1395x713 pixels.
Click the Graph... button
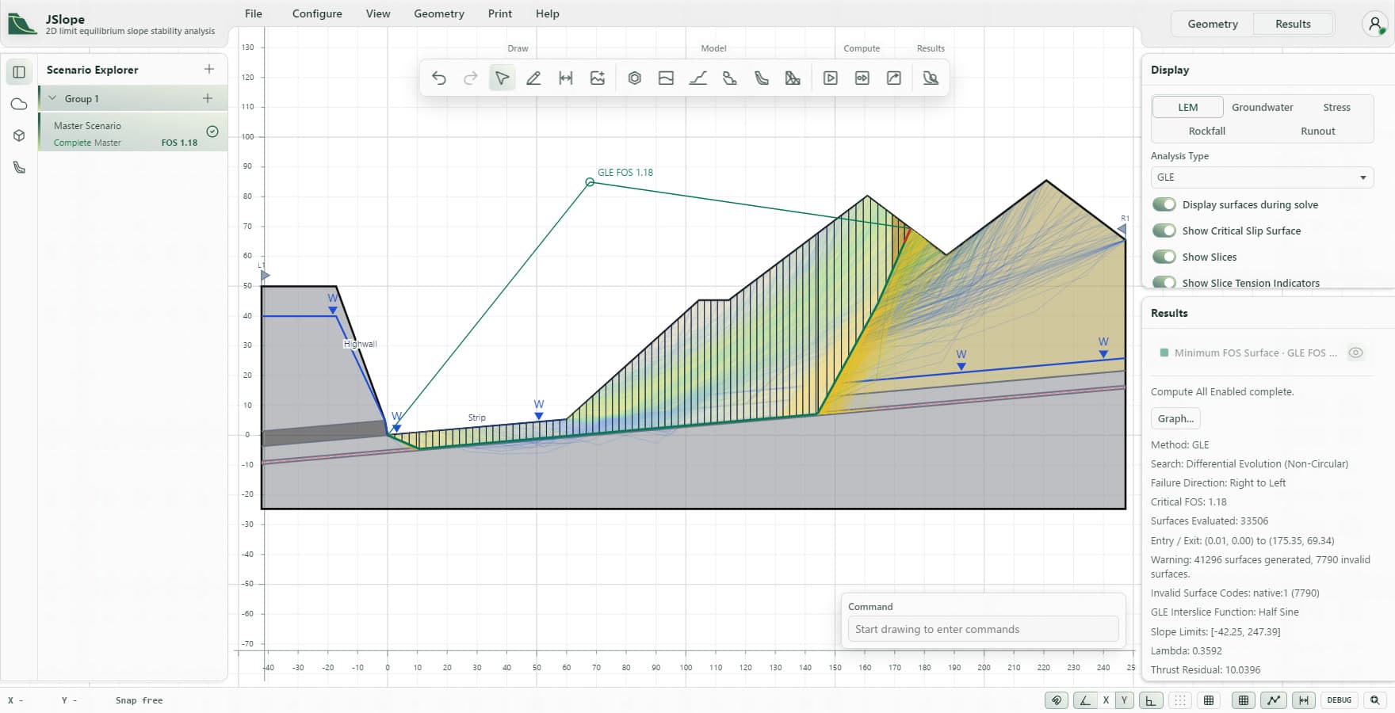coord(1175,418)
